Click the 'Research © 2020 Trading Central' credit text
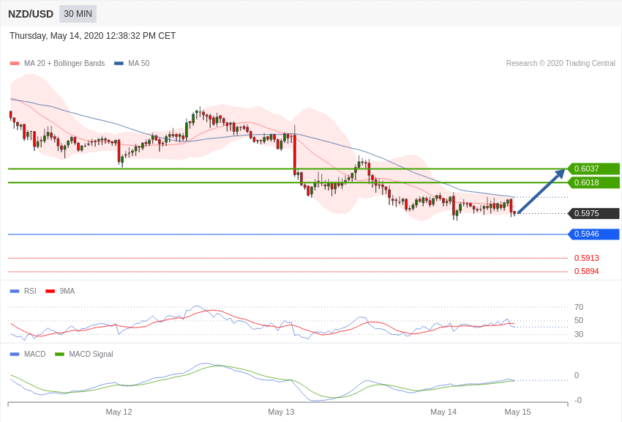This screenshot has width=622, height=422. (x=561, y=63)
